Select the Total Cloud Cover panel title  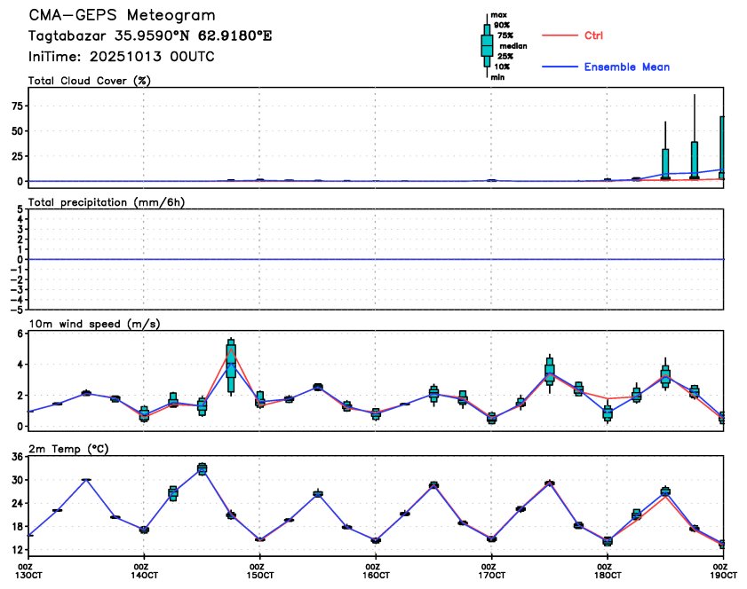click(x=89, y=81)
